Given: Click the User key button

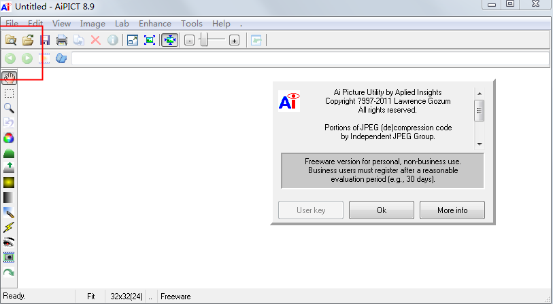Looking at the screenshot, I should point(311,210).
